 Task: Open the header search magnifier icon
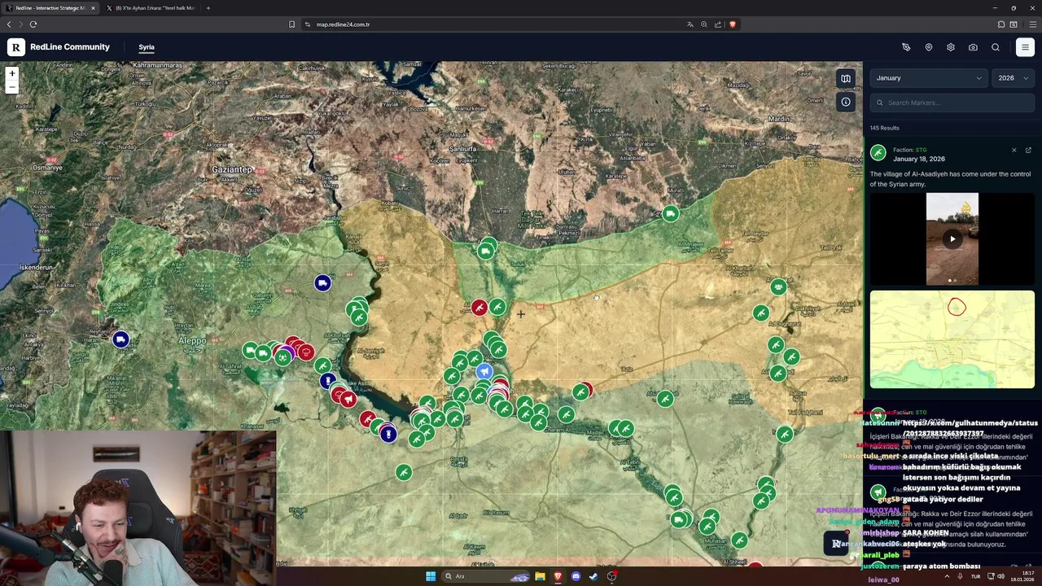[x=996, y=47]
